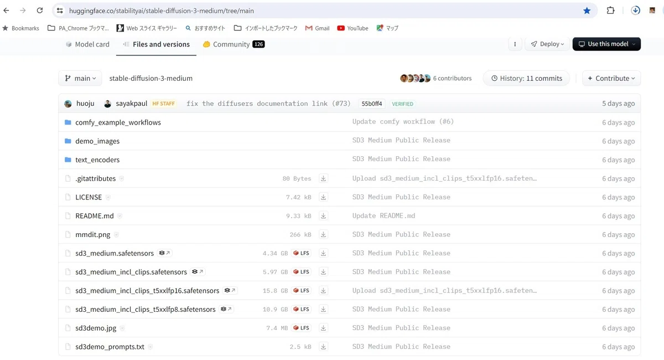Viewport: 664px width, 360px height.
Task: Open the LICENSE file
Action: click(89, 197)
